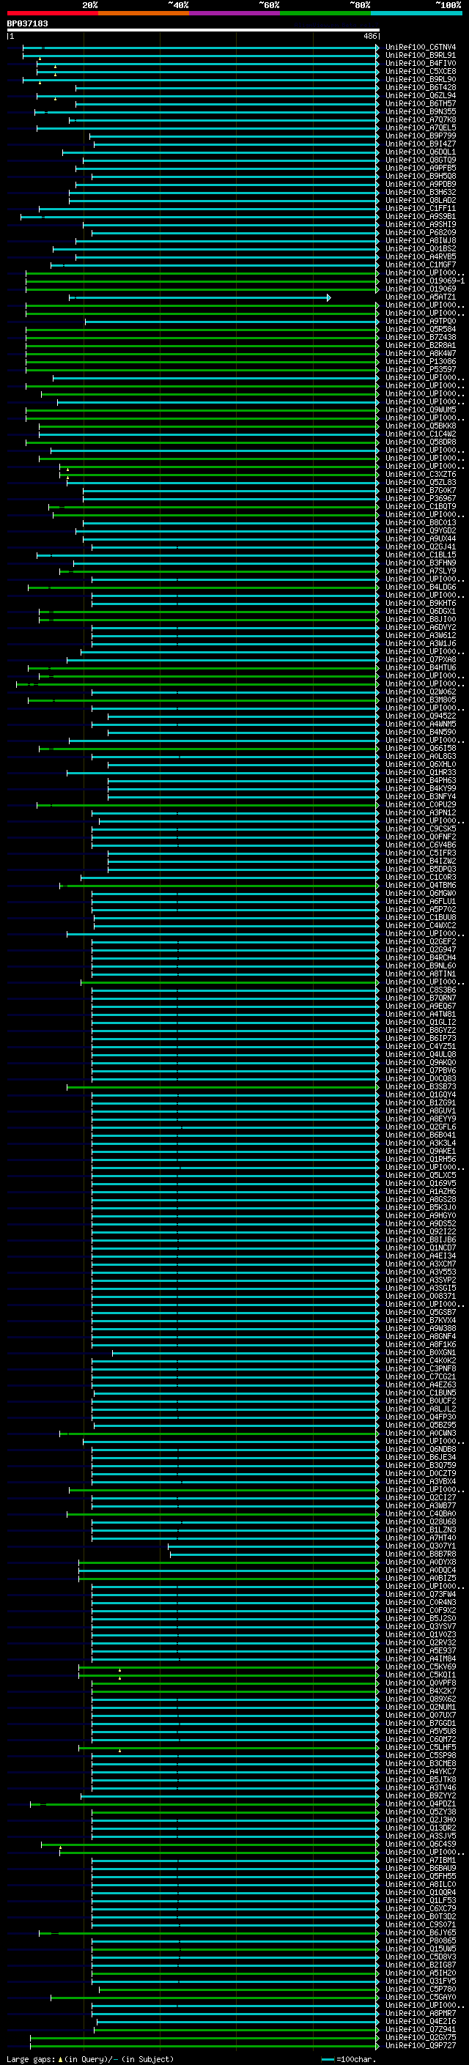469x2065 pixels.
Task: Open hit UniRef100_Q6ZL94
Action: tap(420, 95)
